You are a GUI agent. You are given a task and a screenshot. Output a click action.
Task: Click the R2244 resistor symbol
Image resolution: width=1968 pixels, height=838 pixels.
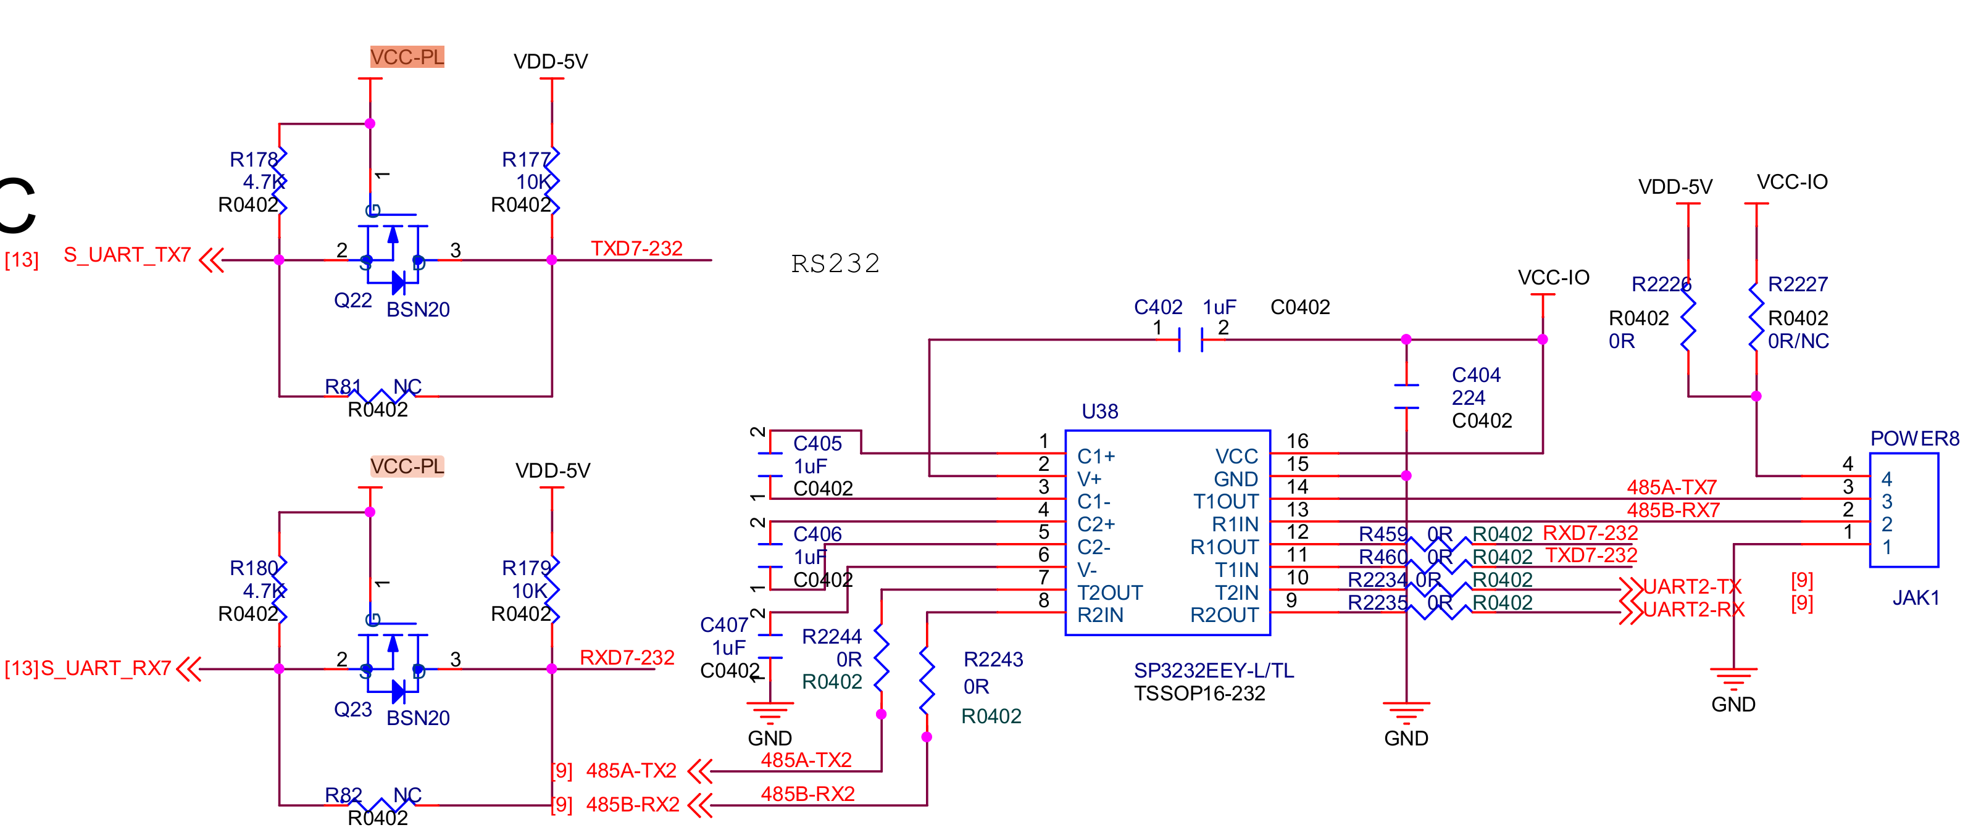(x=882, y=658)
